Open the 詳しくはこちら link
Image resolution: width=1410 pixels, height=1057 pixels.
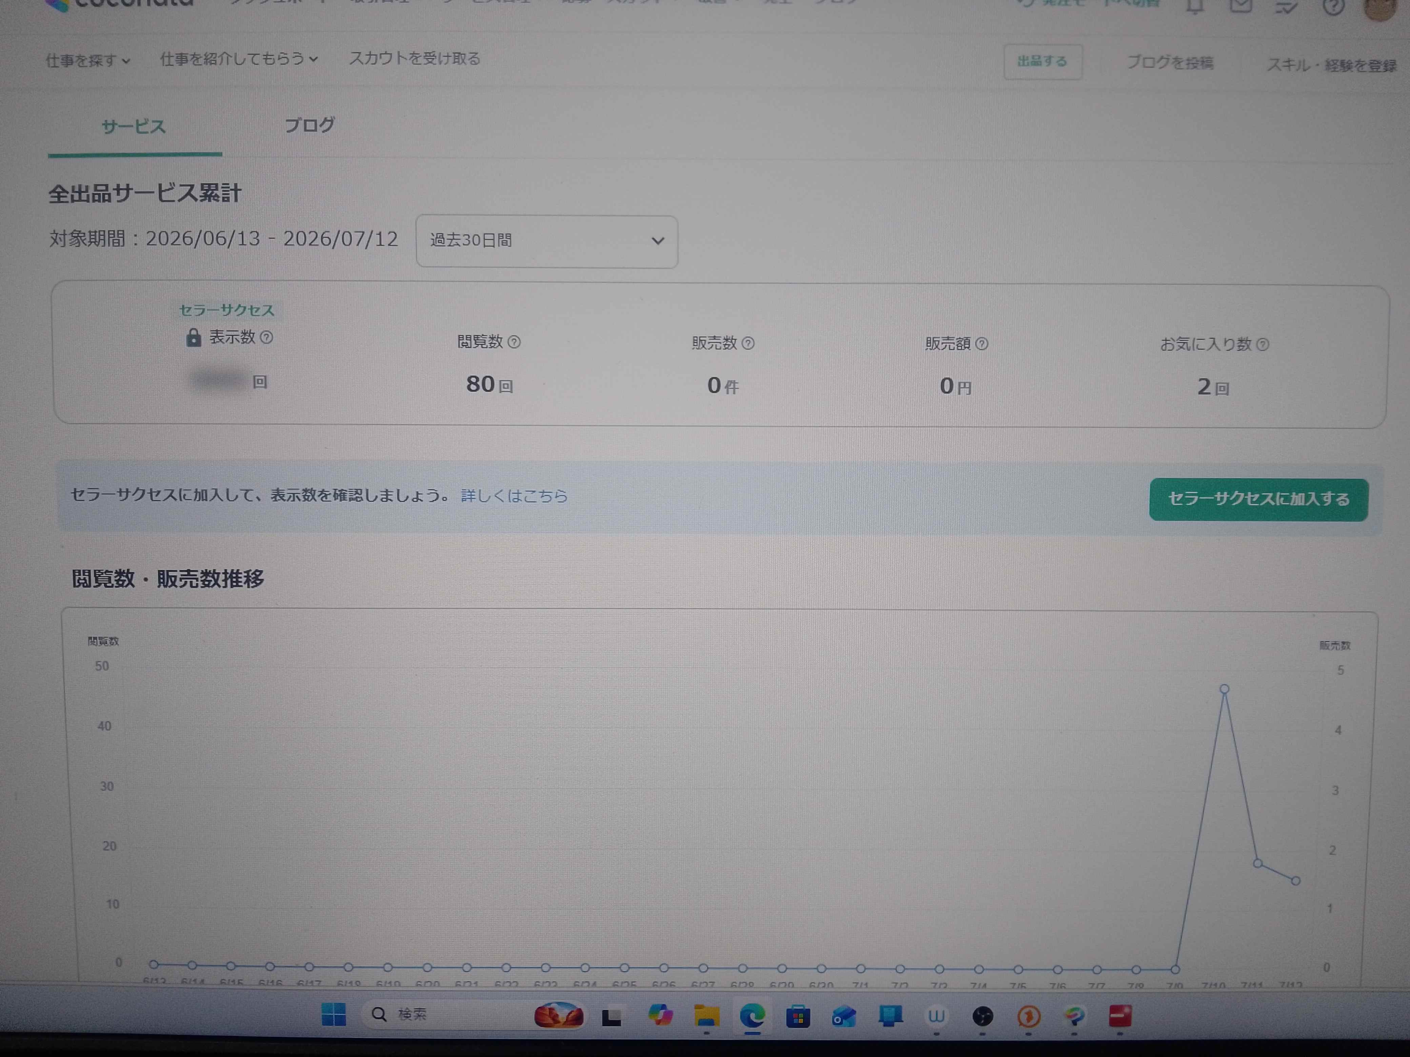click(x=514, y=496)
